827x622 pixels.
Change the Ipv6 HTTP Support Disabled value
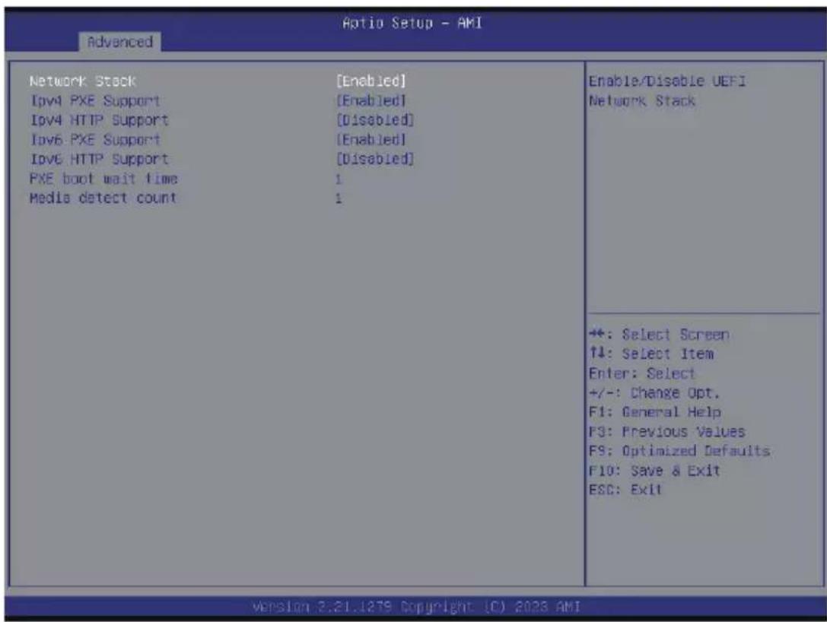click(x=375, y=159)
